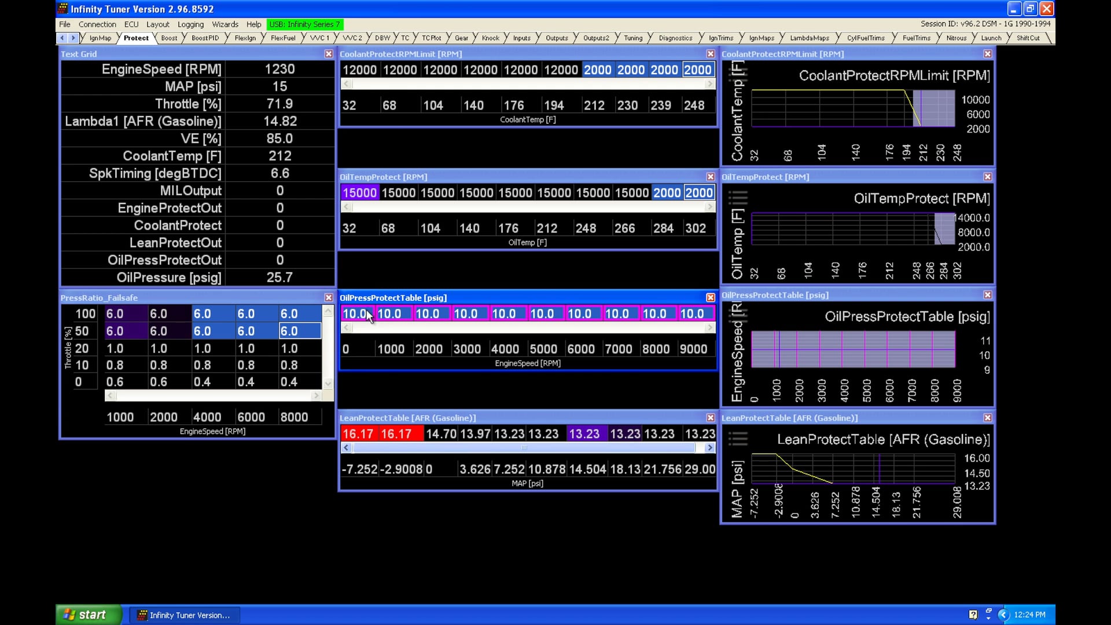Open the Logging menu

pyautogui.click(x=190, y=24)
